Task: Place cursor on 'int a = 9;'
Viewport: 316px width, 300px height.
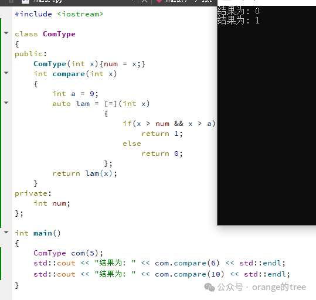Action: pyautogui.click(x=75, y=94)
